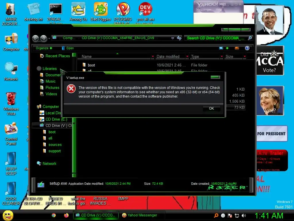Open the Size column filter dropdown
The width and height of the screenshot is (294, 221).
245,56
